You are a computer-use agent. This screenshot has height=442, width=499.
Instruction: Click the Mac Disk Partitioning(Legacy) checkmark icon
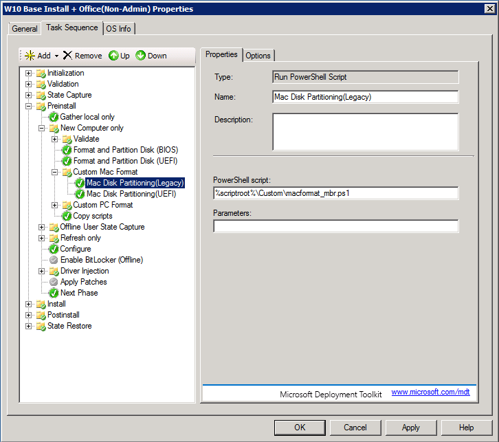80,184
